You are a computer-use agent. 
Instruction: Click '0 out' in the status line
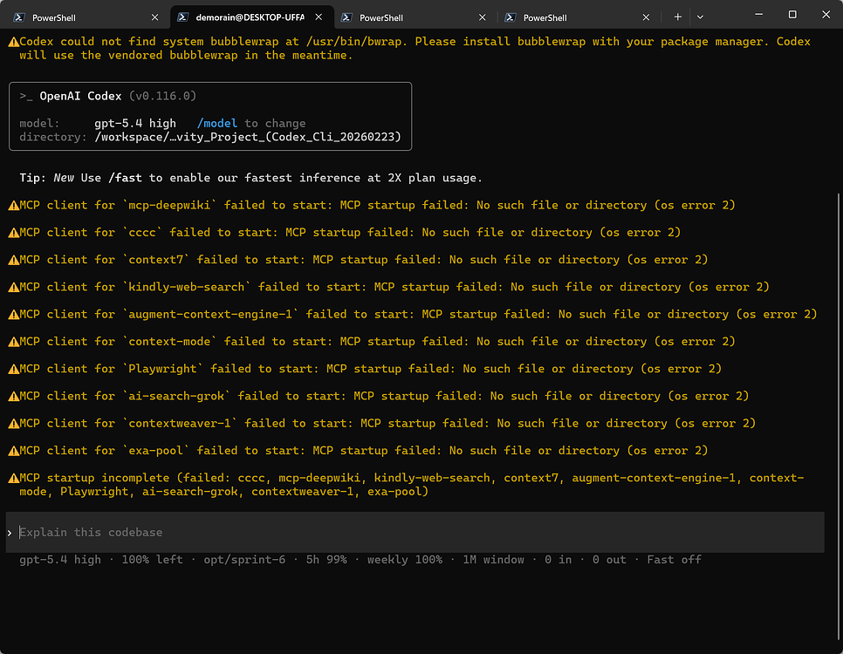pyautogui.click(x=609, y=560)
